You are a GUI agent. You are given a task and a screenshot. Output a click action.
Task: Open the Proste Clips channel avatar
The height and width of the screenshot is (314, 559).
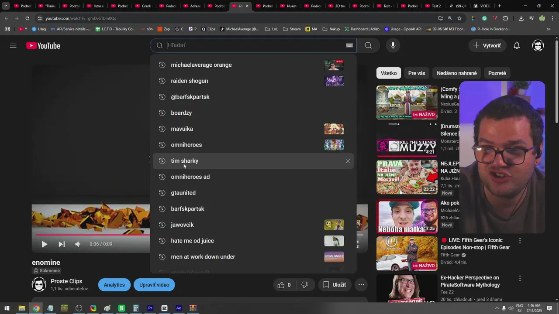[x=39, y=285]
